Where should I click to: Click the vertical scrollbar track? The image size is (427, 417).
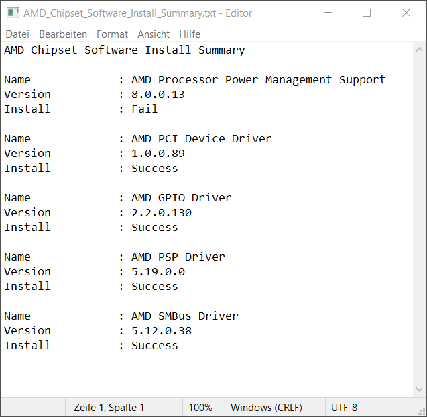(420, 222)
